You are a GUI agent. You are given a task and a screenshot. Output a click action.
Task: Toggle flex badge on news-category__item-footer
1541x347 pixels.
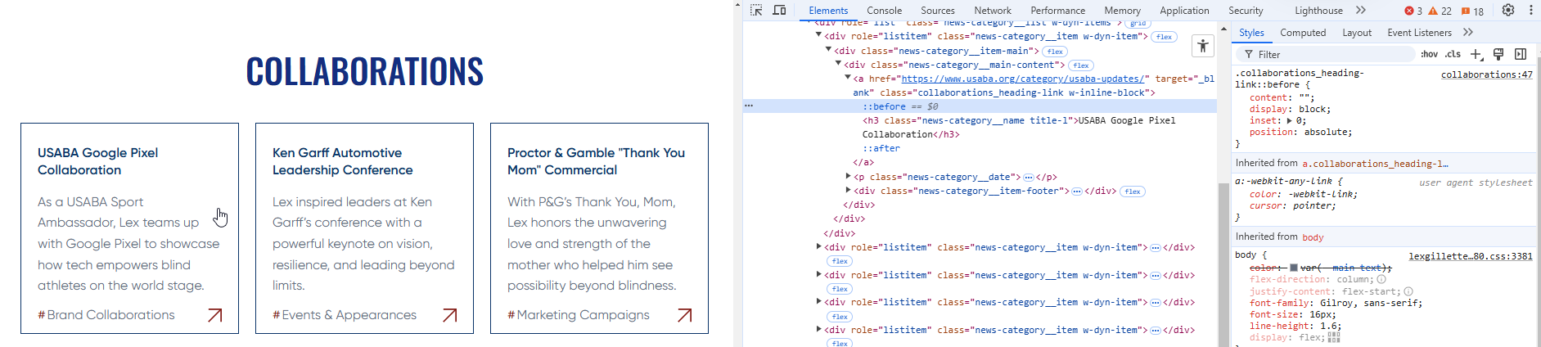coord(1133,192)
